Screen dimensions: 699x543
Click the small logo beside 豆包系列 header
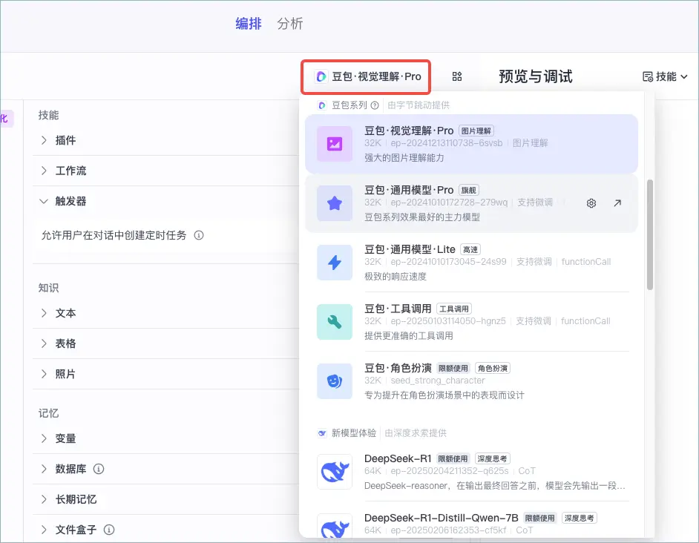point(322,105)
